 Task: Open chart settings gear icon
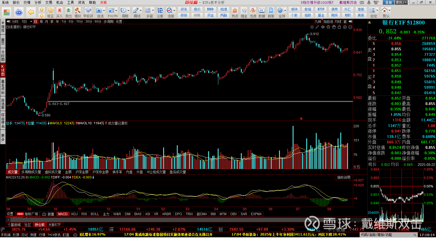[x=312, y=27]
